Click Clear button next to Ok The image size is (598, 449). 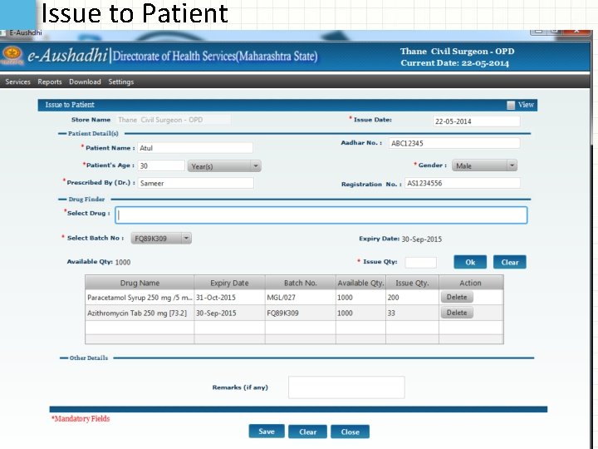[x=509, y=262]
